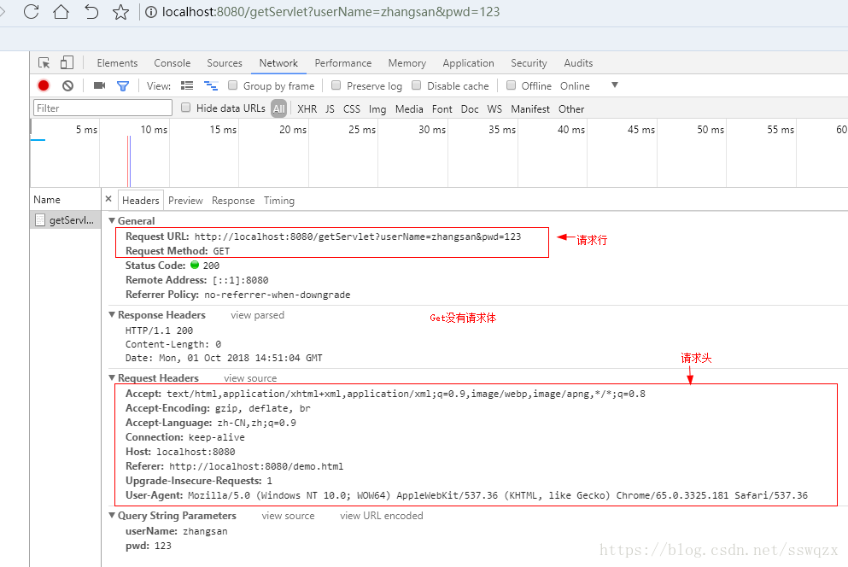Toggle the device toolbar icon
Viewport: 848px width, 567px height.
point(65,62)
